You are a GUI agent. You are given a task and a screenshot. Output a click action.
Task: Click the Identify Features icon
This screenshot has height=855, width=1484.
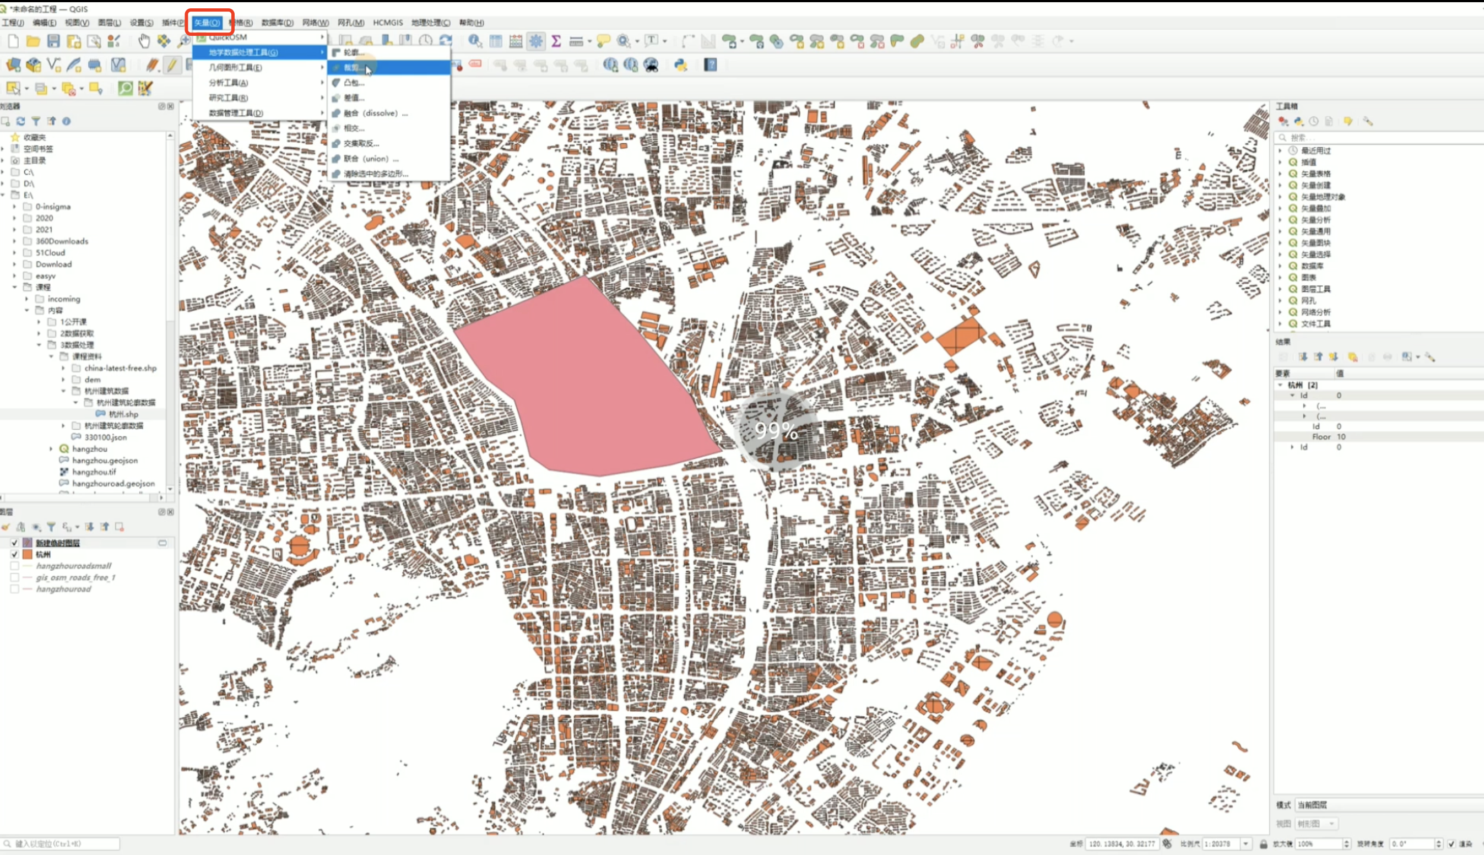tap(474, 41)
